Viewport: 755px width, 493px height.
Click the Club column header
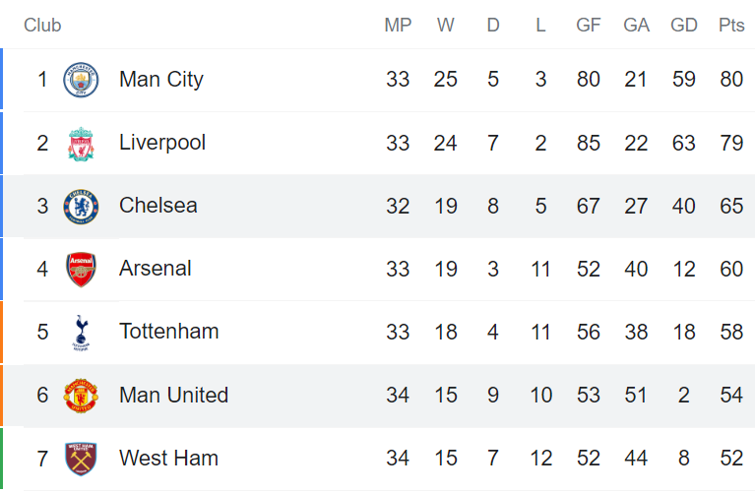[42, 25]
